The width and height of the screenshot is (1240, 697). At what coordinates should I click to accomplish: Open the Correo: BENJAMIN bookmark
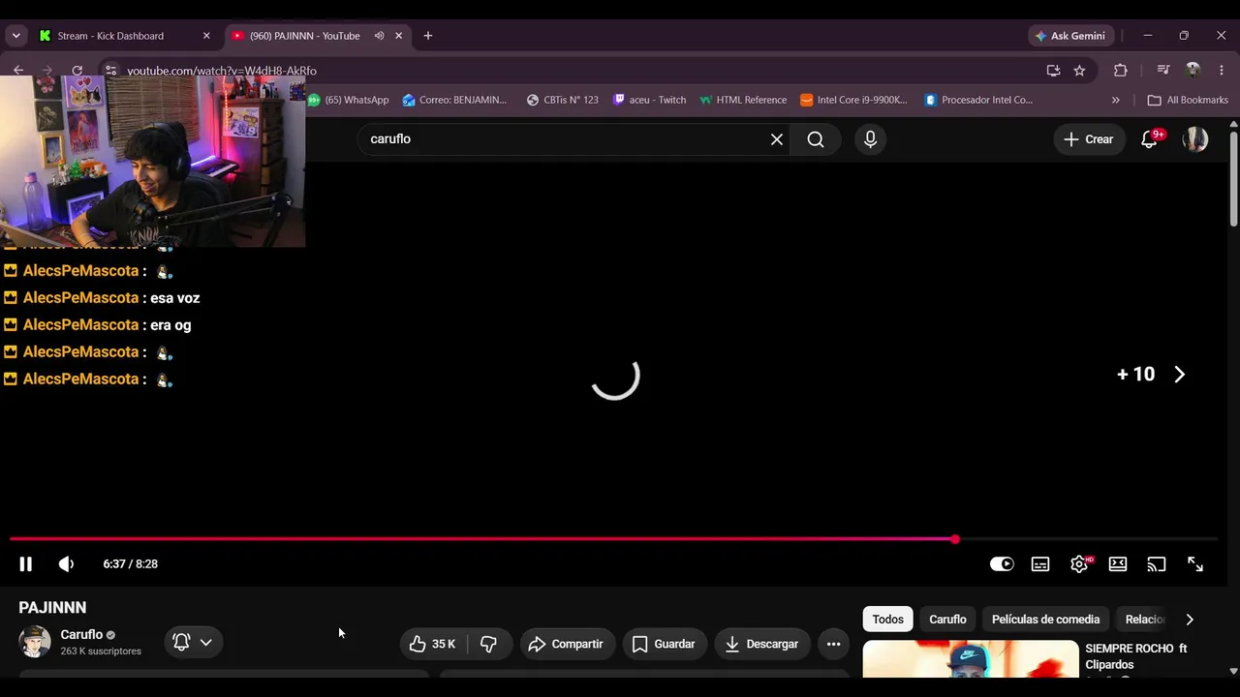(x=454, y=100)
